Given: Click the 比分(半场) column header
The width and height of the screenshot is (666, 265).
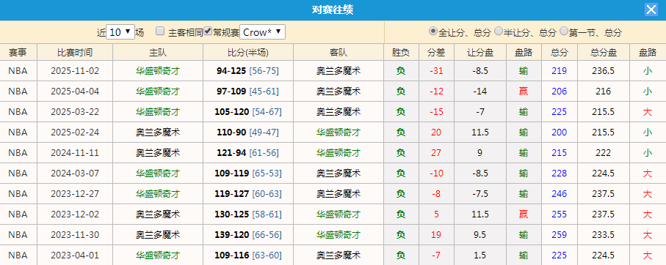Looking at the screenshot, I should [248, 53].
